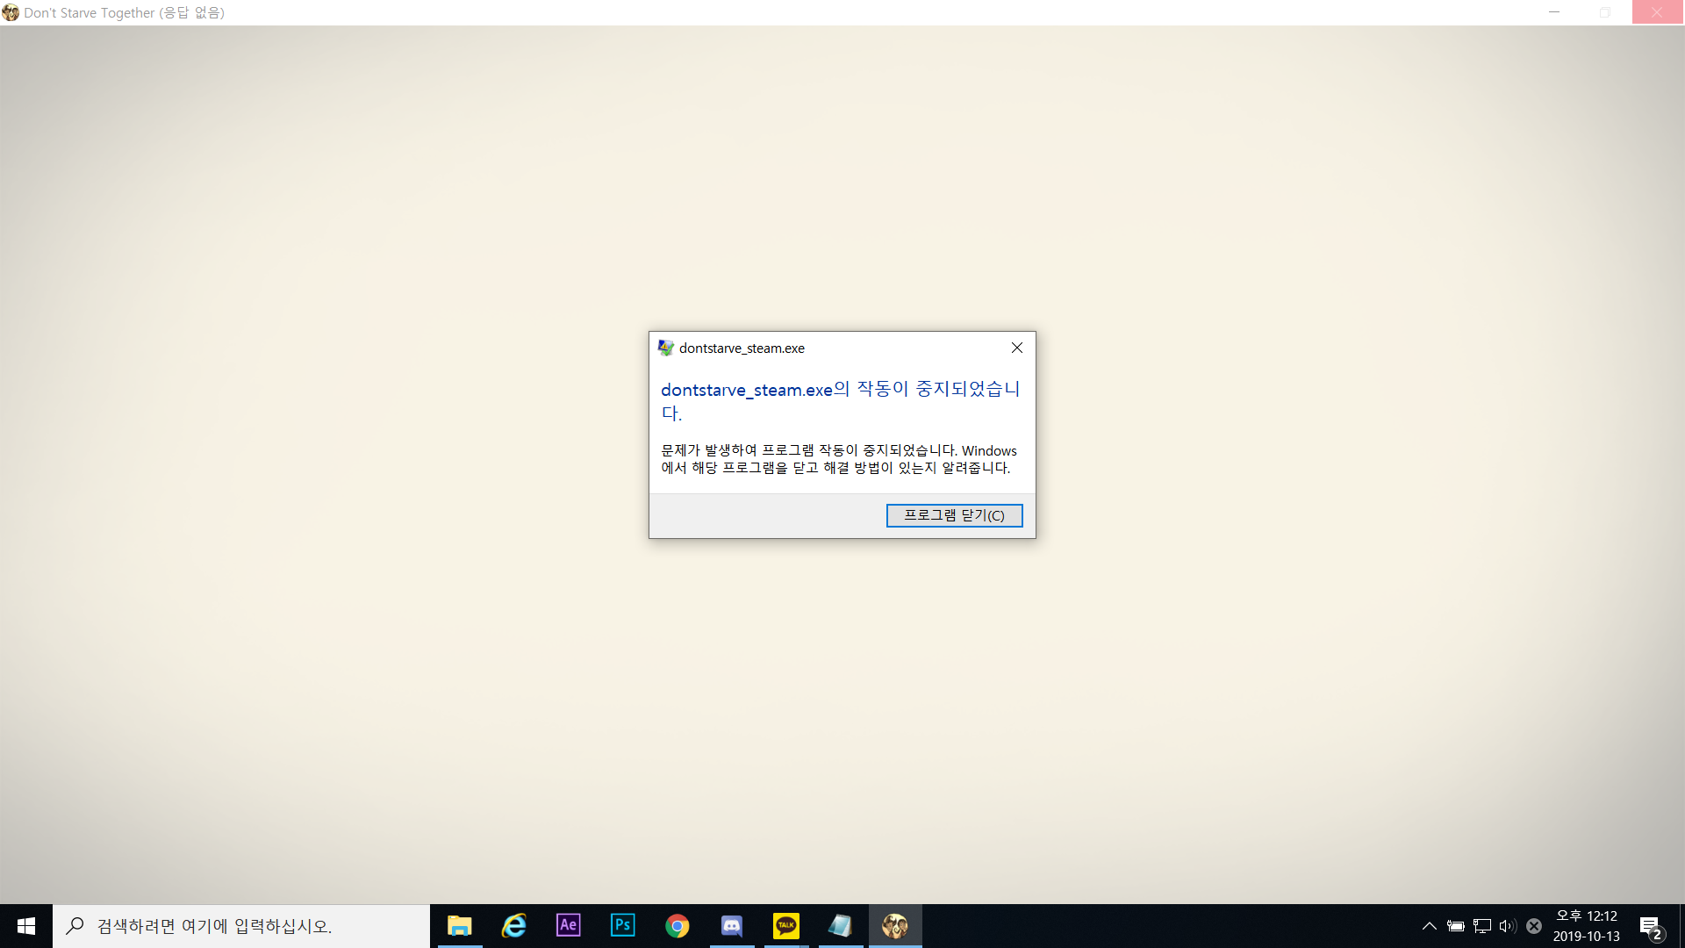Image resolution: width=1685 pixels, height=948 pixels.
Task: Open the Action Center notifications
Action: pyautogui.click(x=1650, y=926)
